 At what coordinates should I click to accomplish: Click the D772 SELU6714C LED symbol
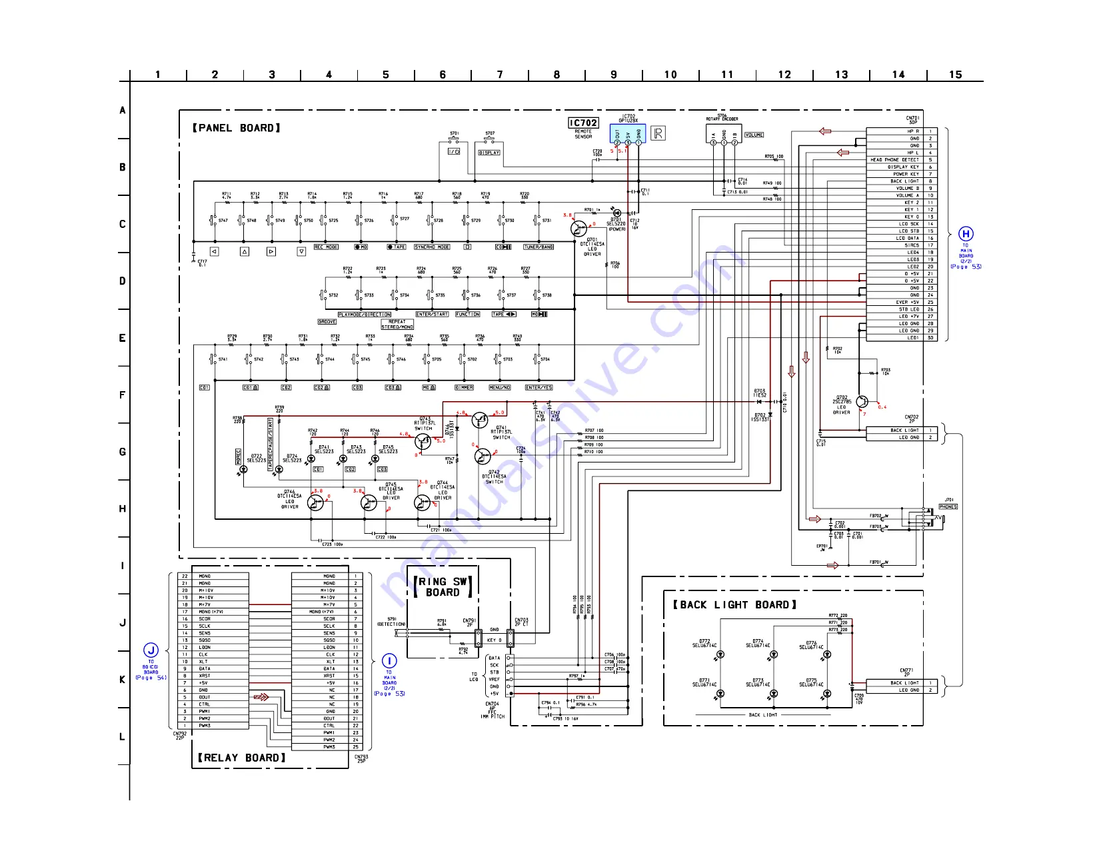pos(720,656)
